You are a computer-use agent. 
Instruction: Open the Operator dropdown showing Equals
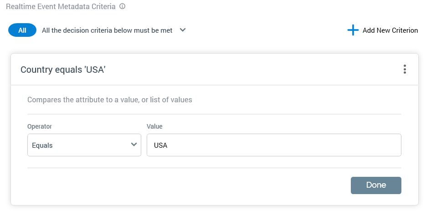84,145
